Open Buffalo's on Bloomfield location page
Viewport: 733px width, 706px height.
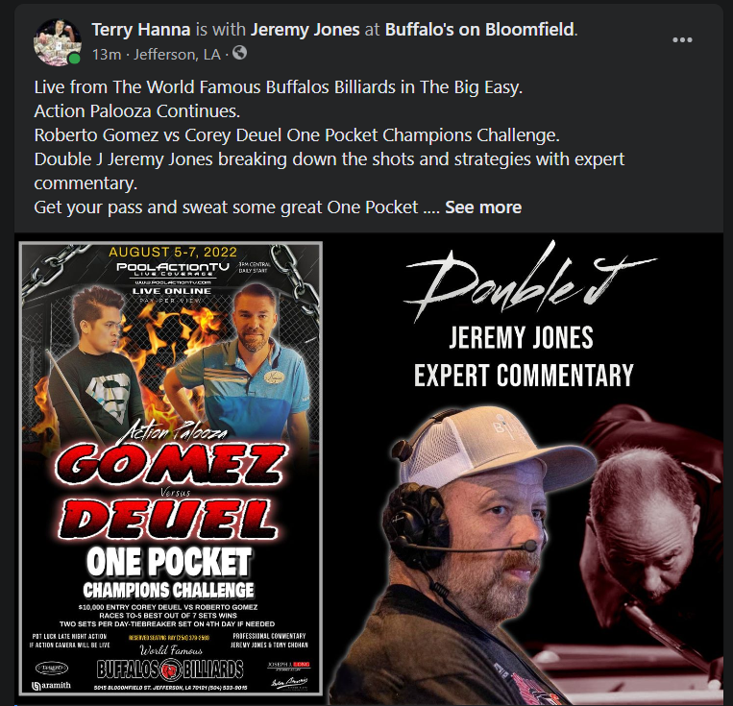[x=479, y=30]
